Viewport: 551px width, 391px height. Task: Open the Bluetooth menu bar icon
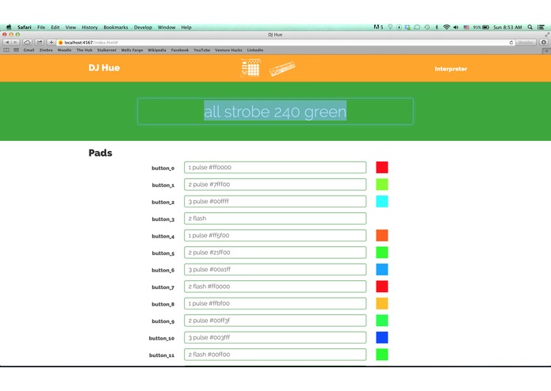coord(437,27)
